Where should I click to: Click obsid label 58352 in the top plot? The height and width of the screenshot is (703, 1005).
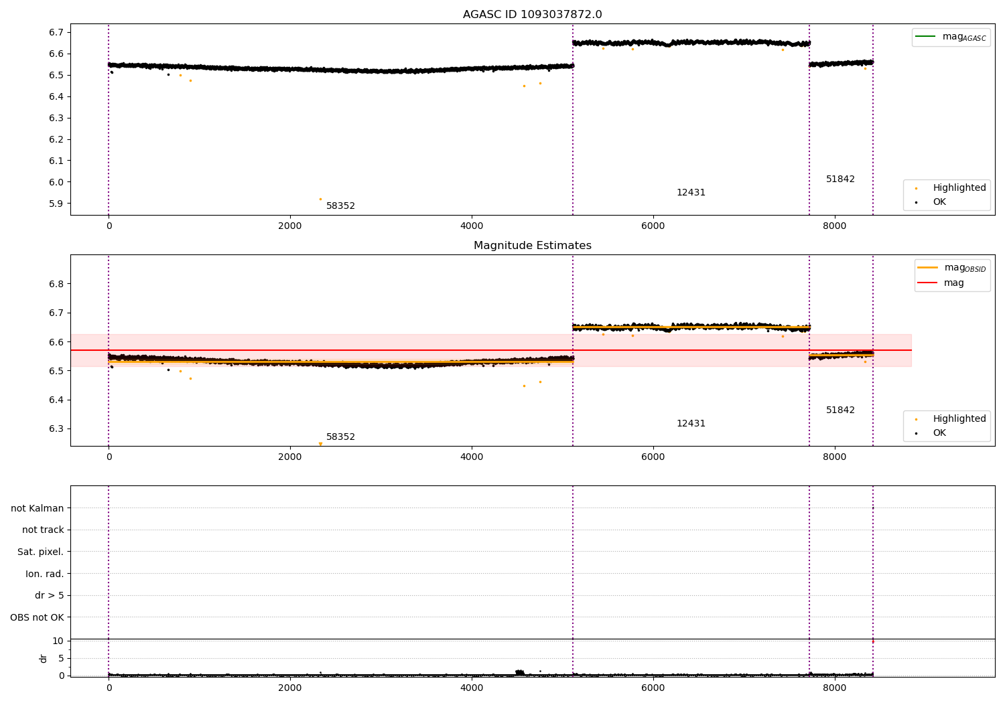[340, 206]
